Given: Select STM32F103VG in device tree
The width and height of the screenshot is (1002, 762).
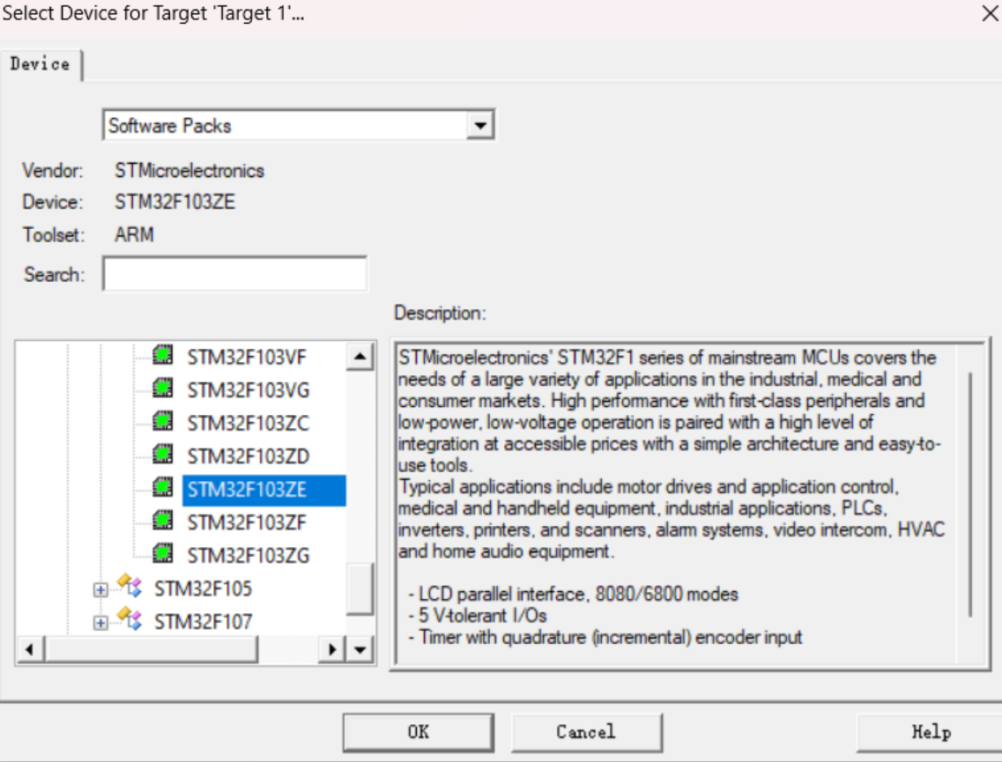Looking at the screenshot, I should 249,390.
